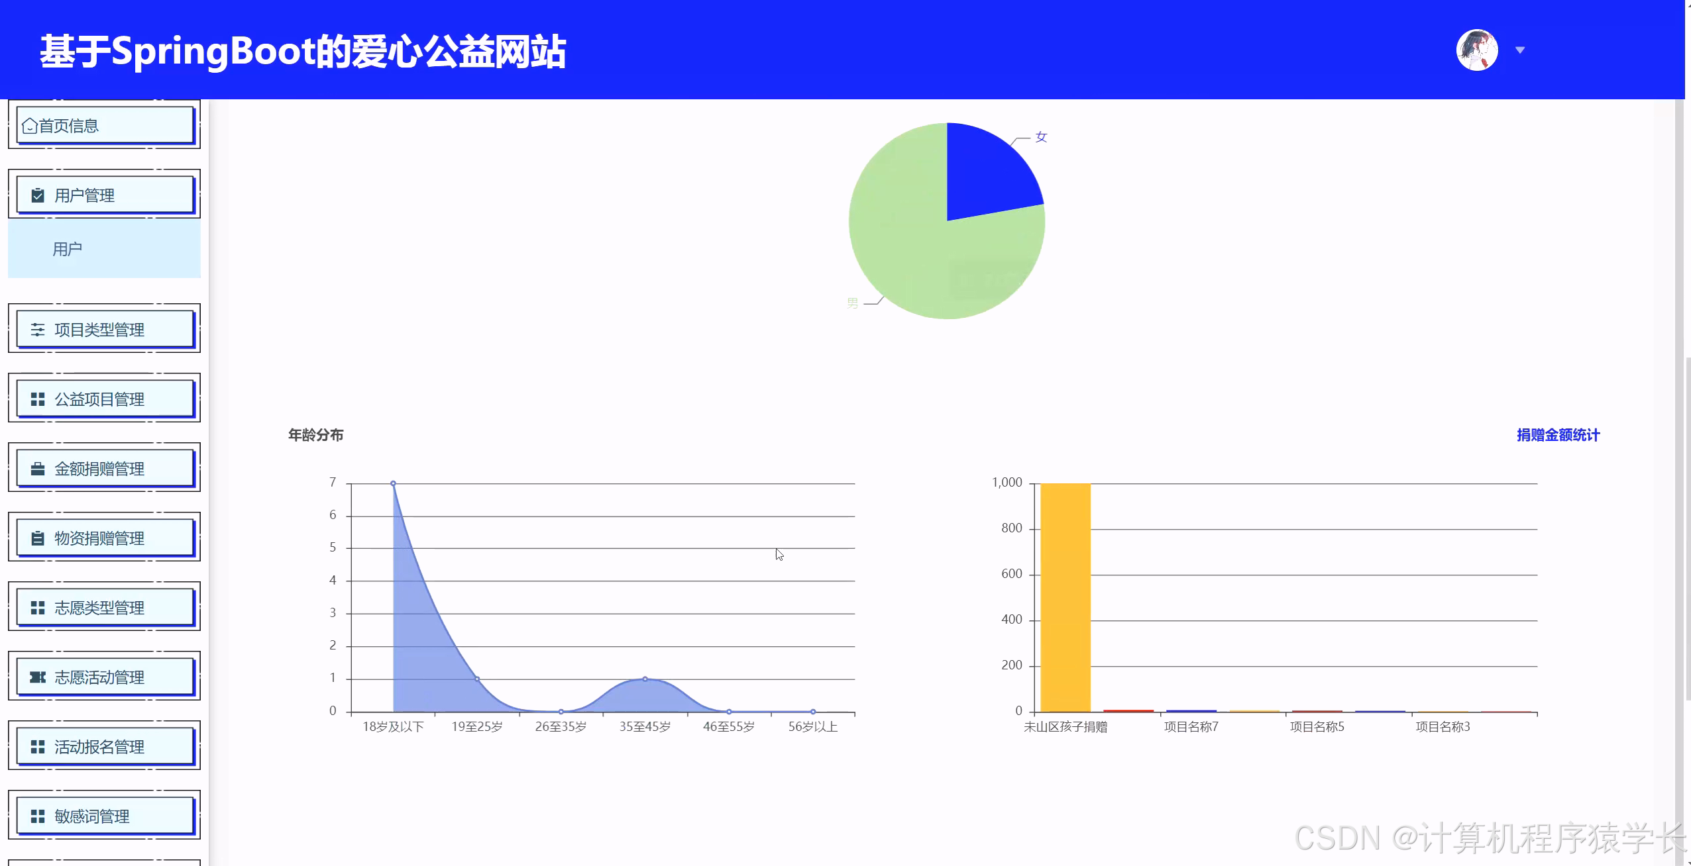1691x866 pixels.
Task: Expand the 志愿类型管理 menu
Action: (104, 607)
